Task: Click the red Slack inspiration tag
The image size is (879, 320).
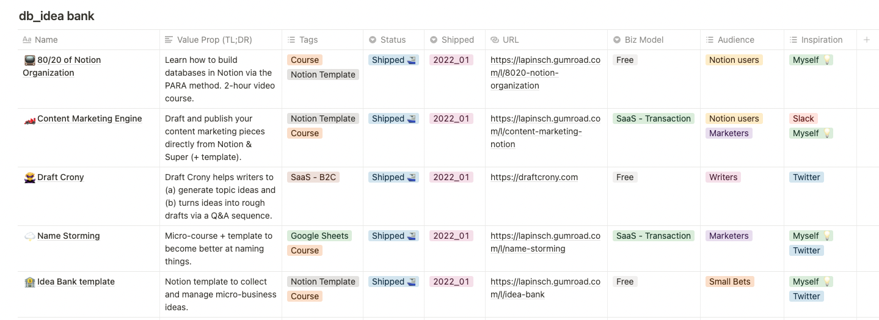Action: pos(803,119)
